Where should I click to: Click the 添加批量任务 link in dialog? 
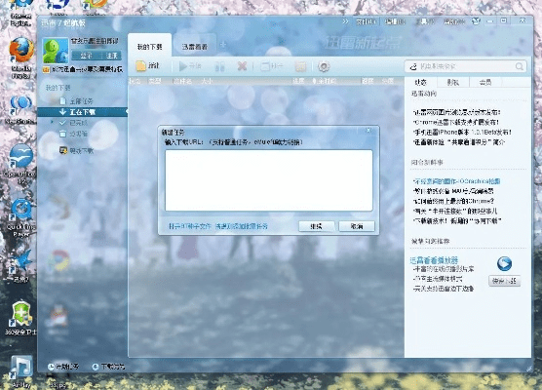pos(242,226)
